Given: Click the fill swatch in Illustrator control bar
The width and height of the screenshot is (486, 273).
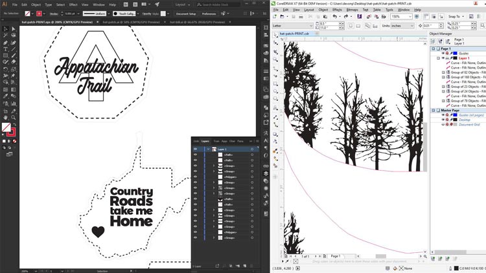Looking at the screenshot, I should click(28, 14).
